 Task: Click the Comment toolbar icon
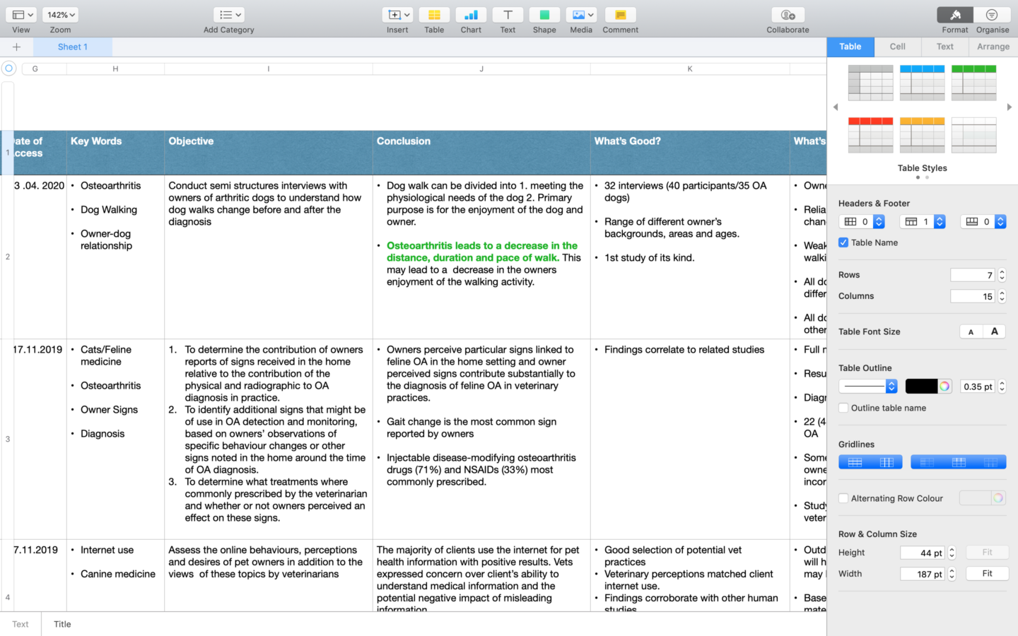621,15
